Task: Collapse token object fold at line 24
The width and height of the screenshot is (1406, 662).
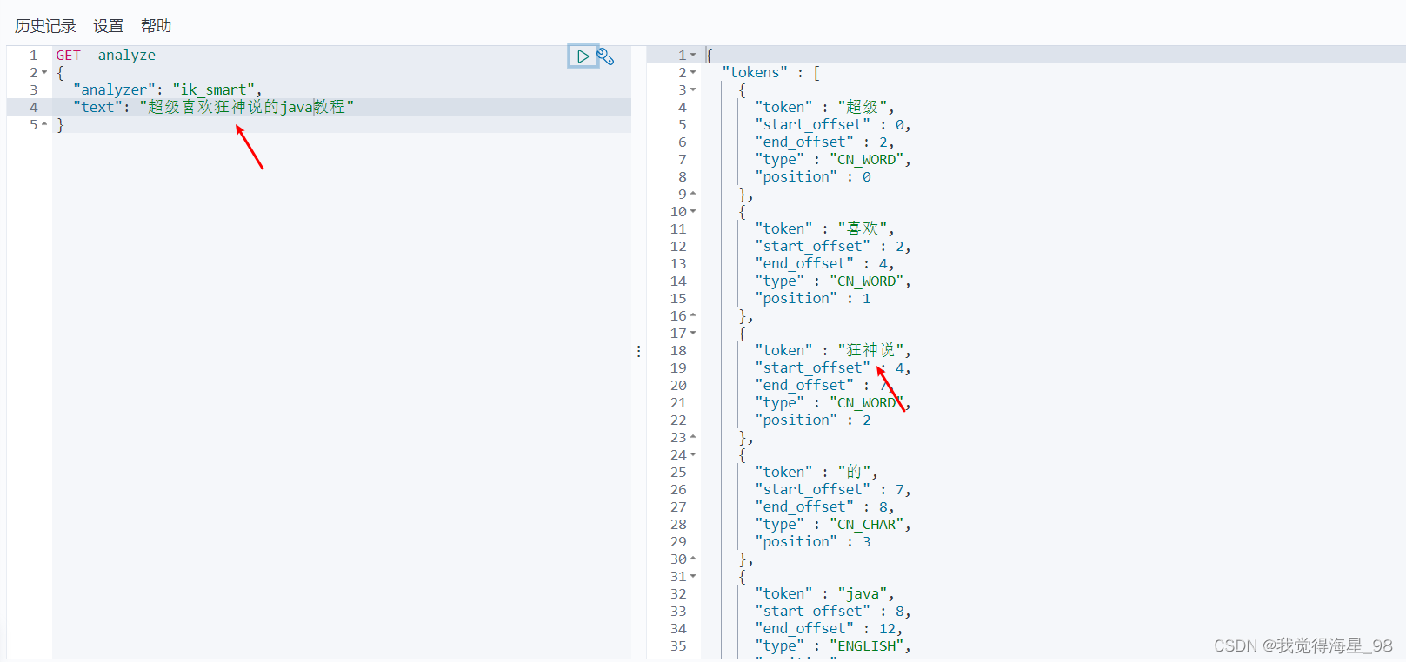Action: (693, 455)
